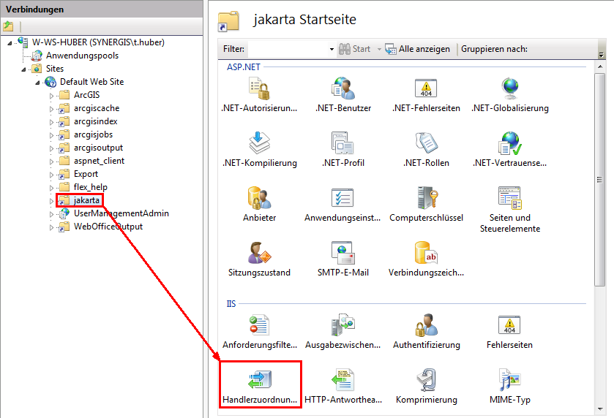Select the arcgisoutput tree item

pyautogui.click(x=98, y=148)
